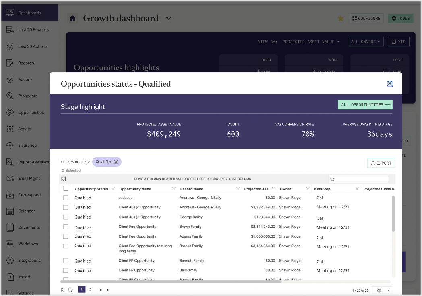Image resolution: width=422 pixels, height=296 pixels.
Task: Select Dashboards in the sidebar navigation
Action: [x=29, y=12]
